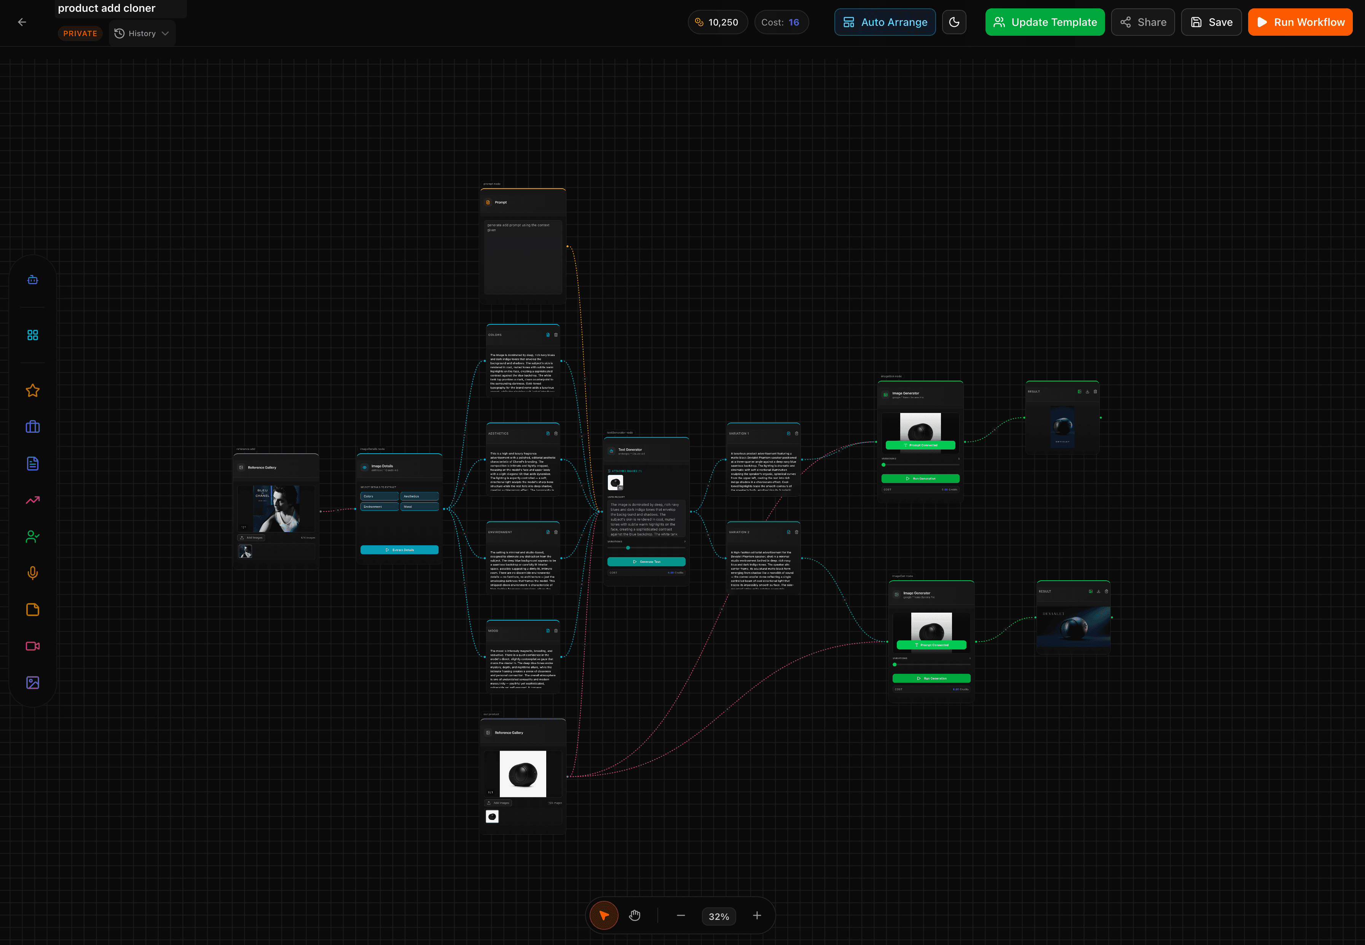The width and height of the screenshot is (1365, 945).
Task: Delete Variation 1 using its trash icon
Action: point(797,433)
